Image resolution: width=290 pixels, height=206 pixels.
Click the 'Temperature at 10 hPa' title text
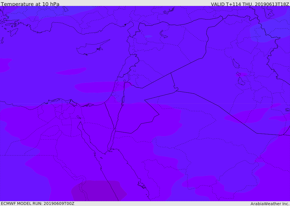[x=30, y=4]
